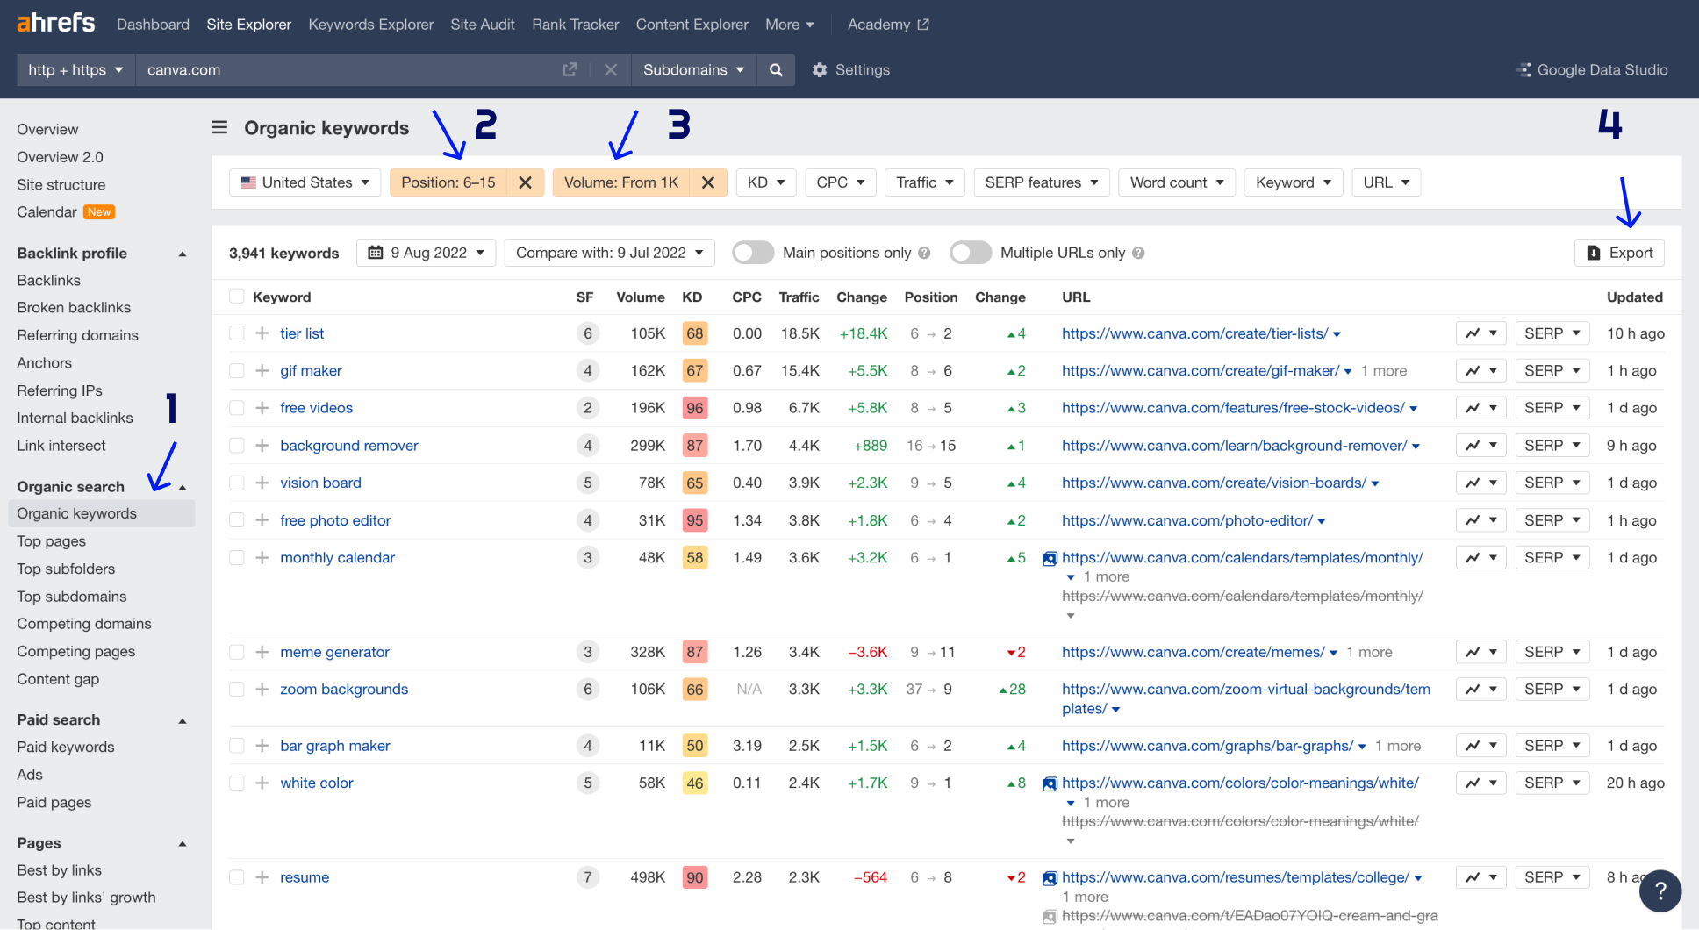Toggle Multiple URLs only switch

coord(971,253)
